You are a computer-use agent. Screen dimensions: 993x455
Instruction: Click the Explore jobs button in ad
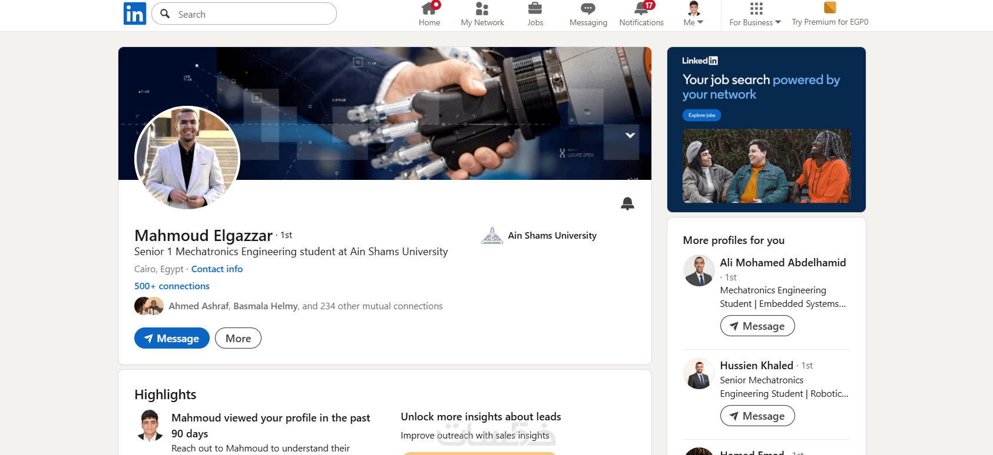[x=701, y=115]
